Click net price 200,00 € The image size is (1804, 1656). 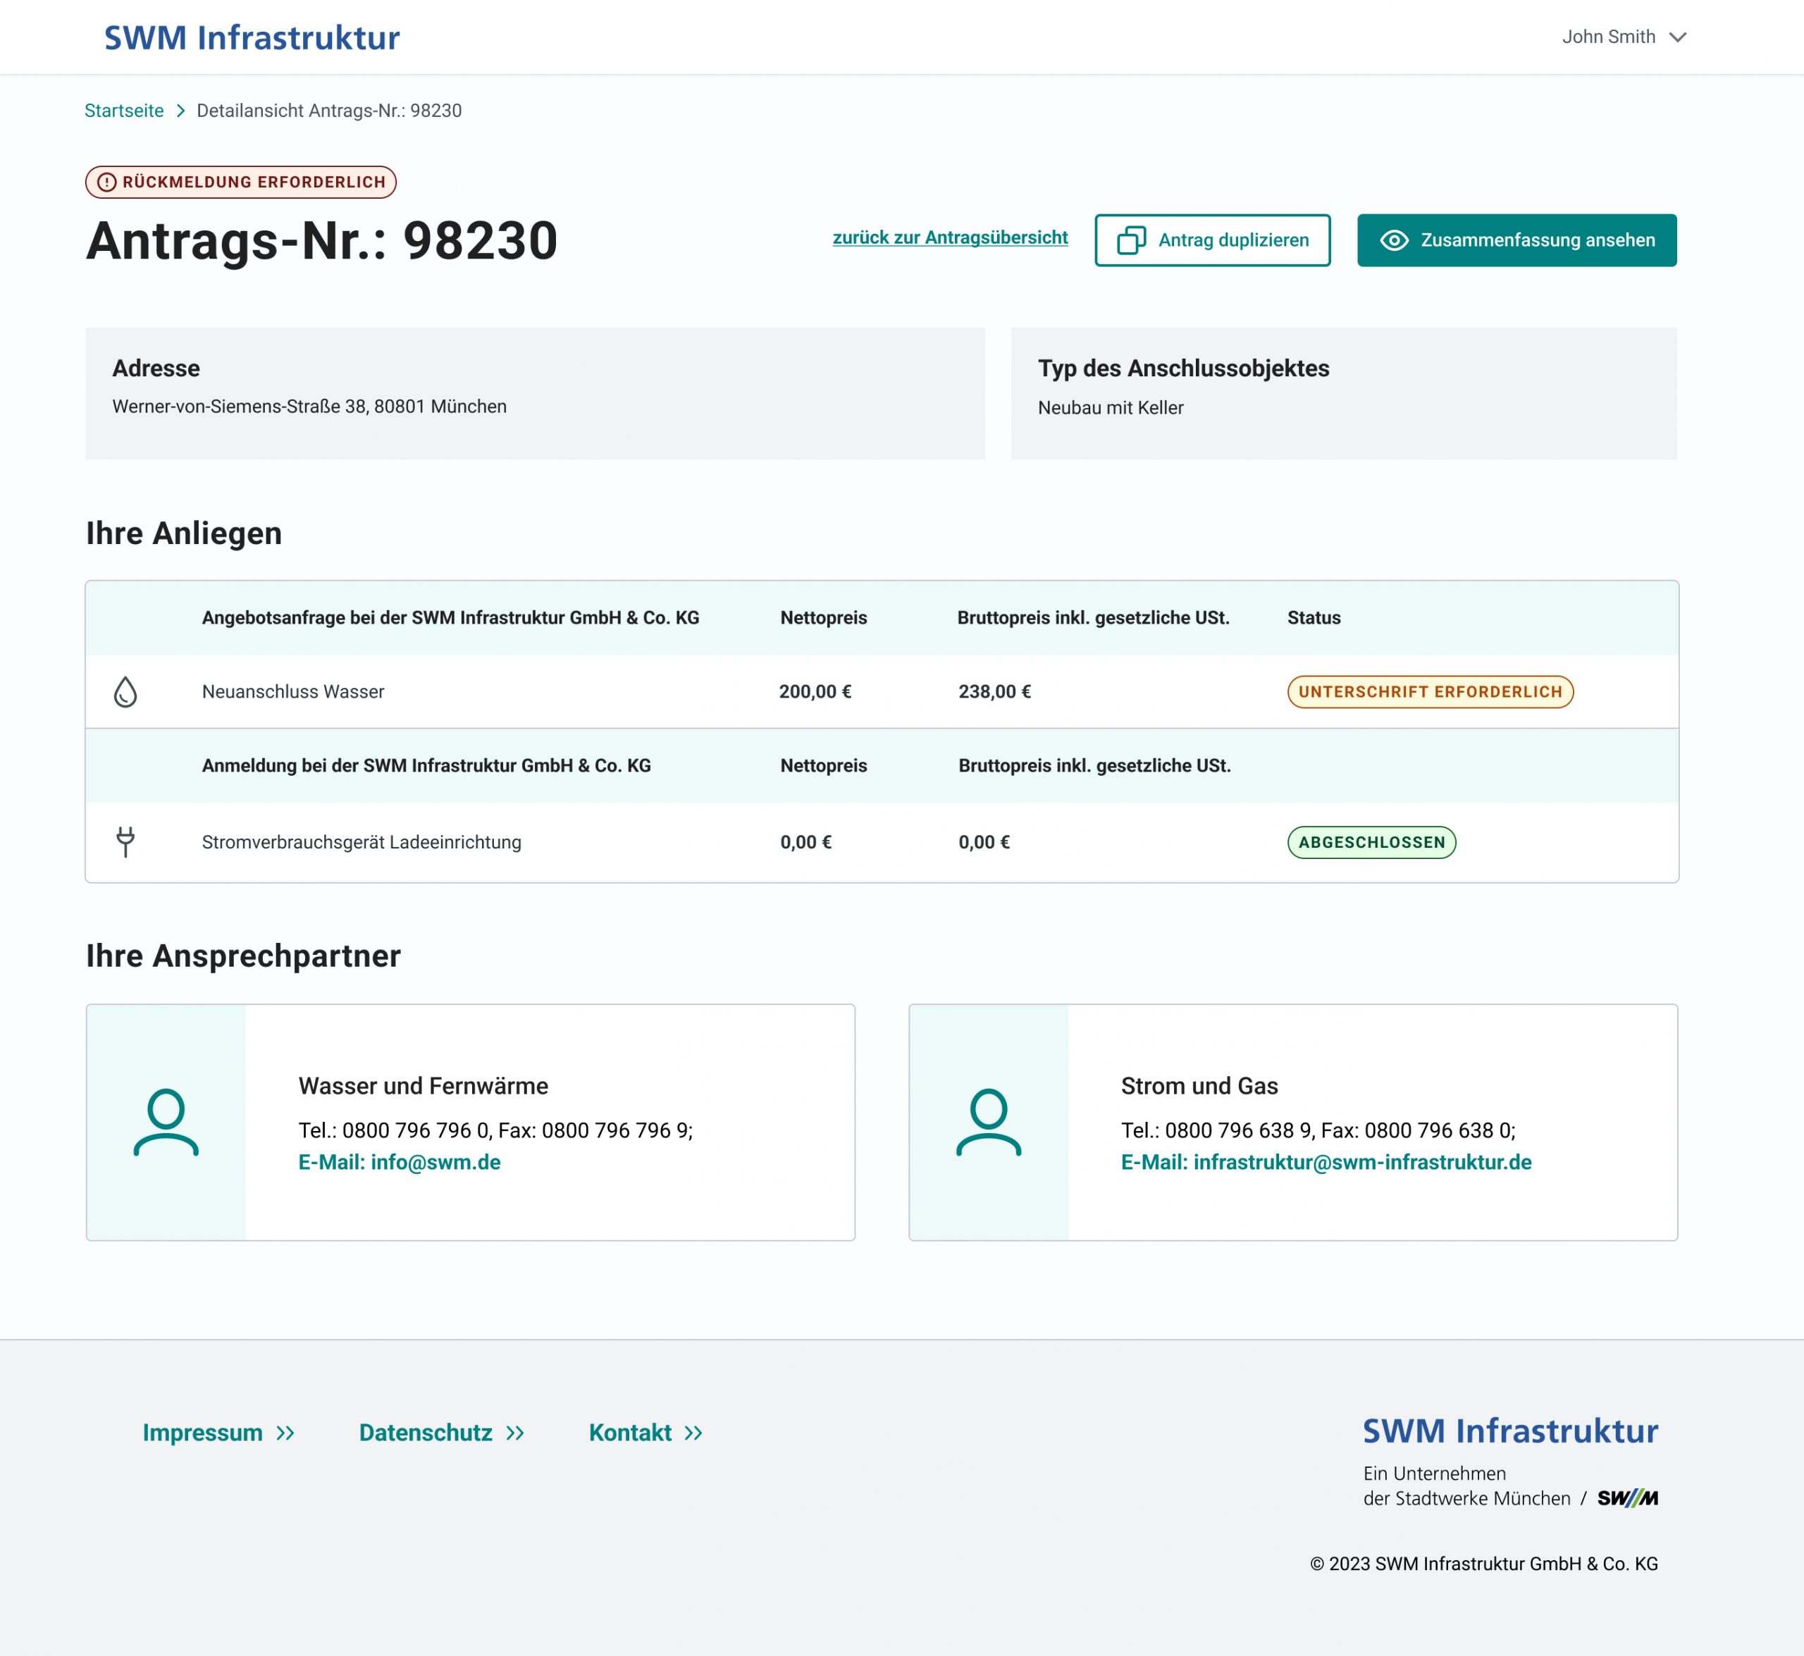click(815, 692)
